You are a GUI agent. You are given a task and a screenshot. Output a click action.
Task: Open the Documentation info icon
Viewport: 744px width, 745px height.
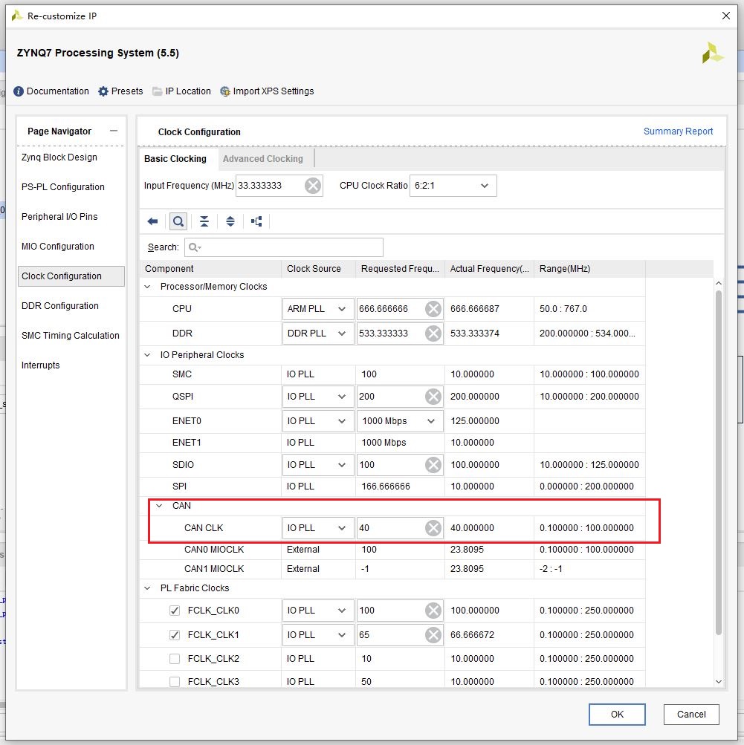(x=19, y=91)
